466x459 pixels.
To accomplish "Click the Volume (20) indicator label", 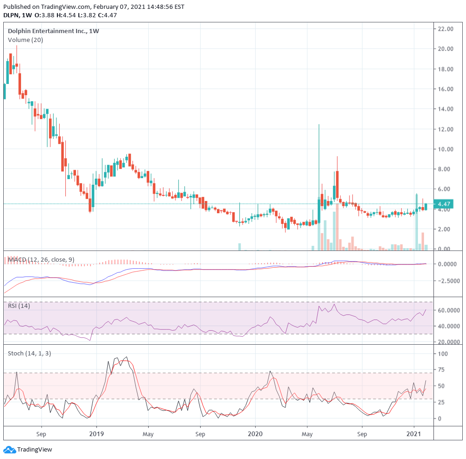I will (26, 40).
